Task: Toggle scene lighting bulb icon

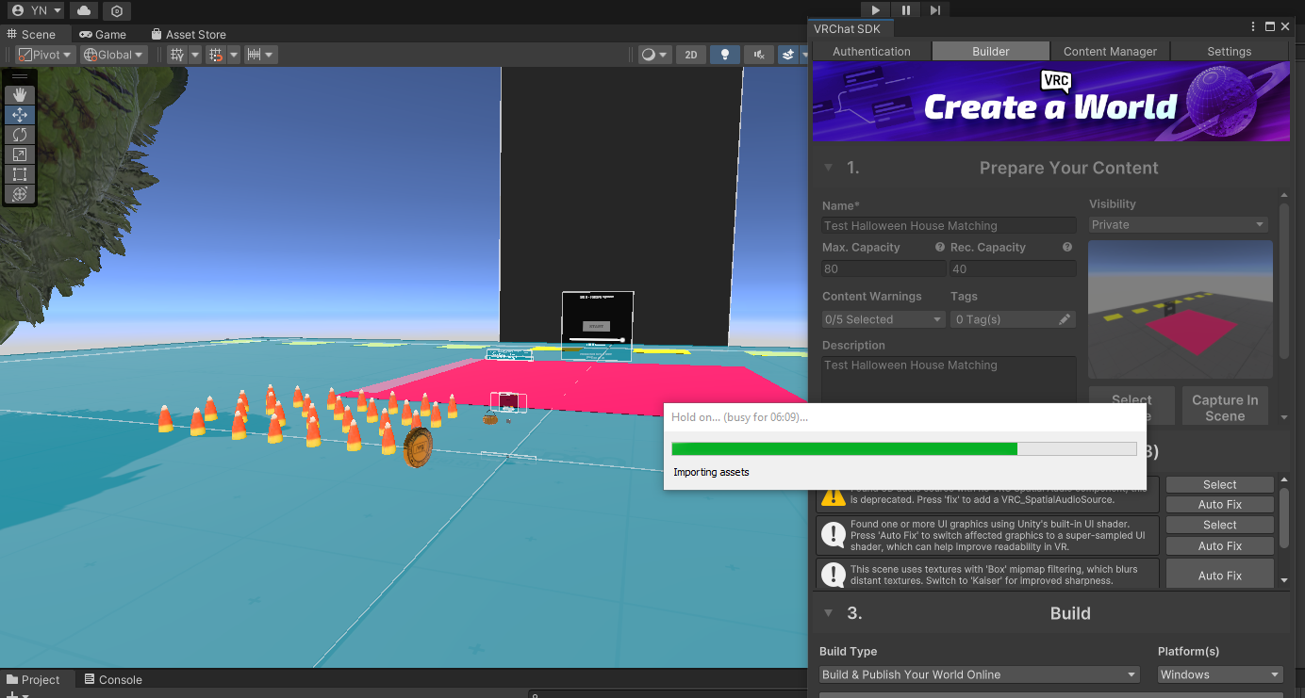Action: tap(724, 55)
